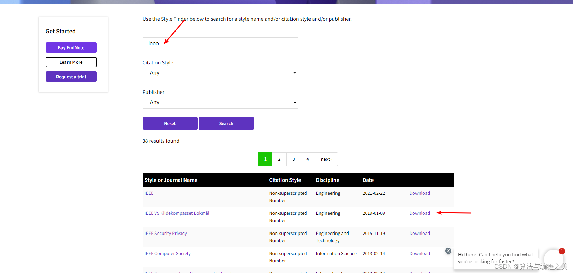Click the next page link
The height and width of the screenshot is (273, 573).
[326, 159]
